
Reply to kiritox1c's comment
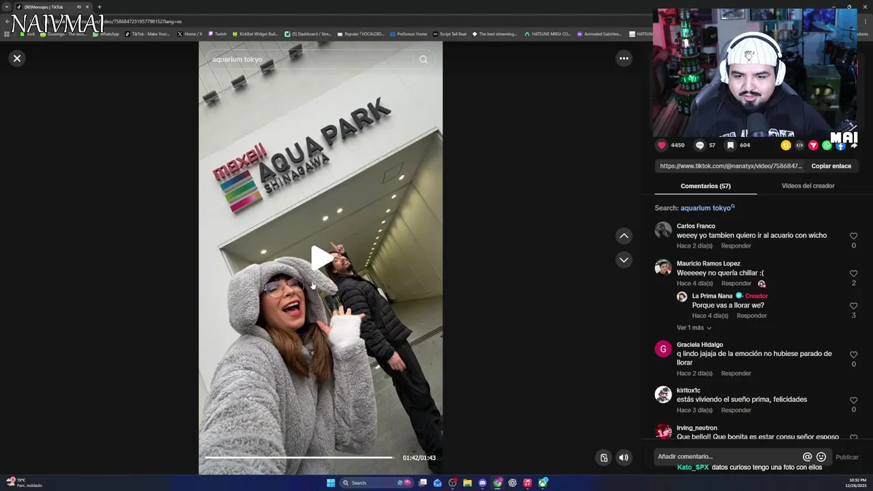[736, 411]
